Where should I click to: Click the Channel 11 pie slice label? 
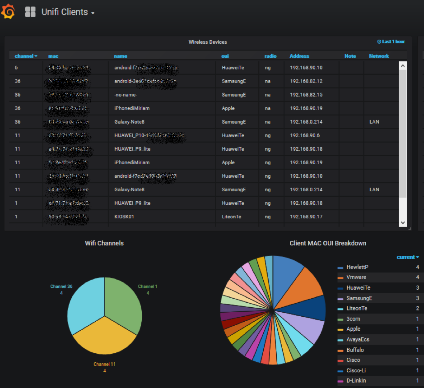pos(105,367)
